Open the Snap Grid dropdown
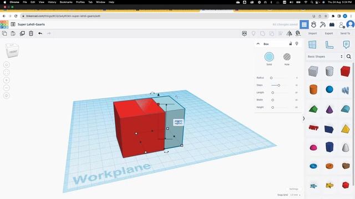 tap(296, 195)
